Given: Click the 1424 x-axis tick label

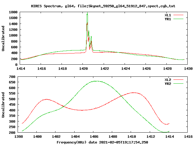Looking at the screenshot, I should click(125, 69).
